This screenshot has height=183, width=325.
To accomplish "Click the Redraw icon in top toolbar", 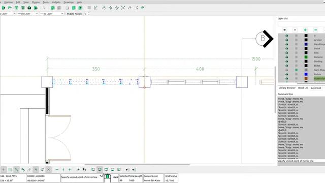I will 104,8.
